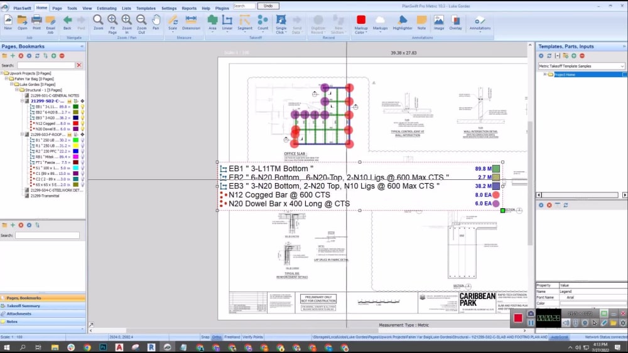Click the Email Job icon

pos(50,24)
